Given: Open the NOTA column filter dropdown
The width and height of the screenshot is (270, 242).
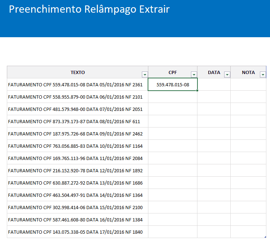Looking at the screenshot, I should click(x=263, y=75).
